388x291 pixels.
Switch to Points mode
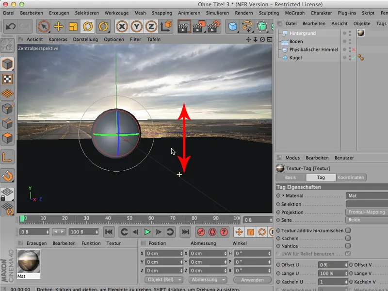[7, 109]
